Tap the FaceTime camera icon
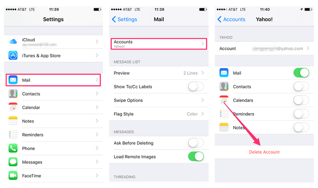 (x=13, y=176)
